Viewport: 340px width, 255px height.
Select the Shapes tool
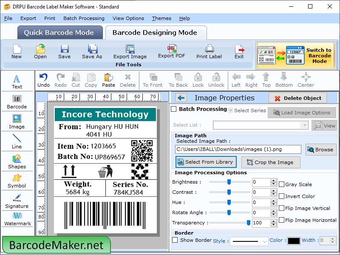[x=17, y=161]
